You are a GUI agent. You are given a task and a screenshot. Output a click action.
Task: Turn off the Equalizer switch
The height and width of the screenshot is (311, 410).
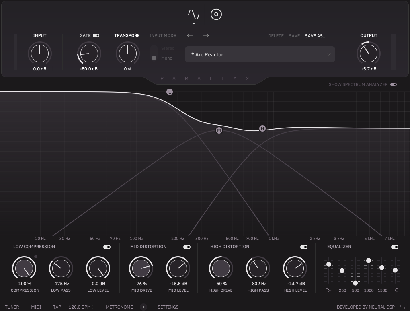[x=395, y=247]
